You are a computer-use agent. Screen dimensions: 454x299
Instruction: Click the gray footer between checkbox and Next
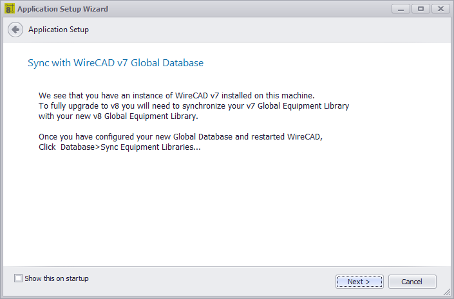(x=211, y=282)
